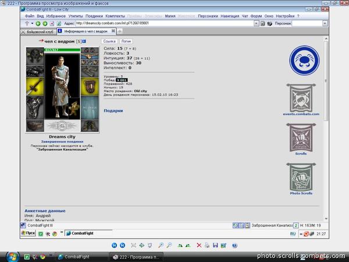Click the Логин button

(126, 41)
